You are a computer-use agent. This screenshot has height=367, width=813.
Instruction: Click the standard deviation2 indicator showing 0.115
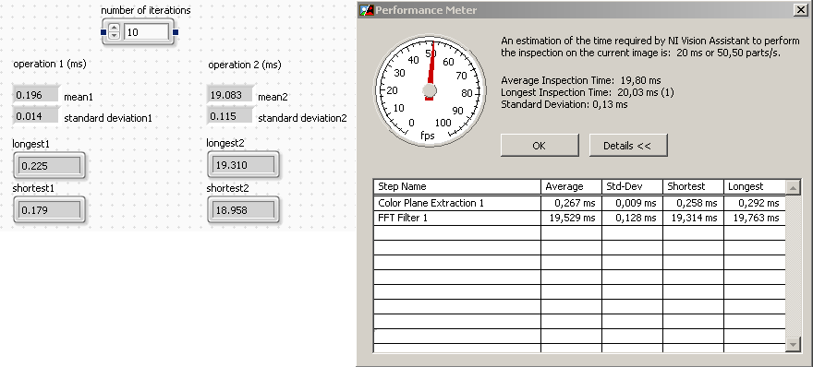[230, 116]
